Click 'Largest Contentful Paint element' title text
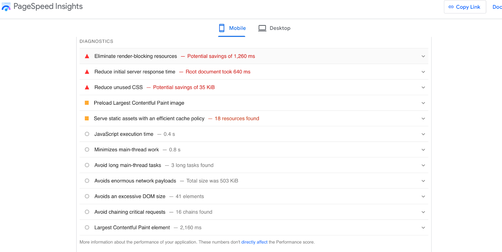502x252 pixels. [132, 227]
